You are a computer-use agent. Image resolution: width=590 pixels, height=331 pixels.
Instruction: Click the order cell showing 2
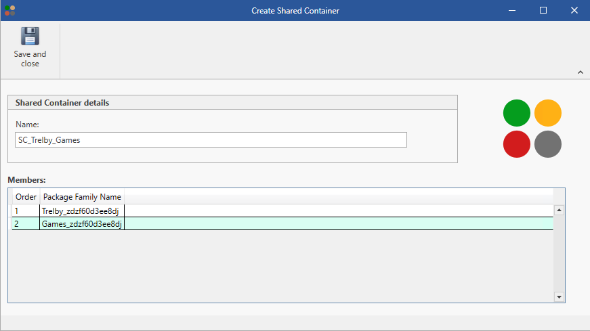pos(26,224)
